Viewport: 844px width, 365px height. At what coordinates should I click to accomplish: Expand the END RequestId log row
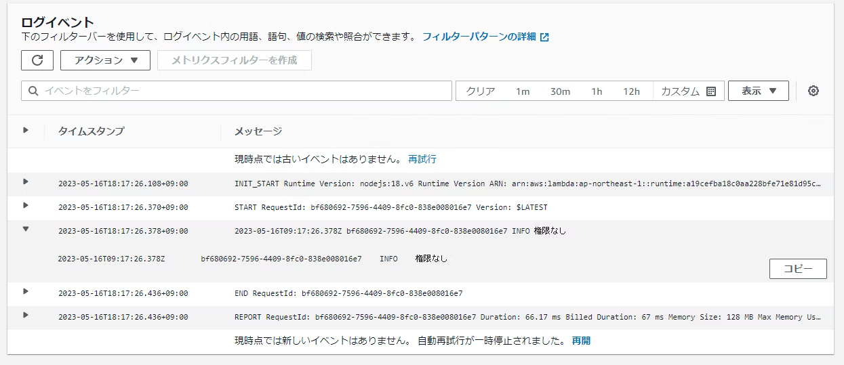pos(26,291)
